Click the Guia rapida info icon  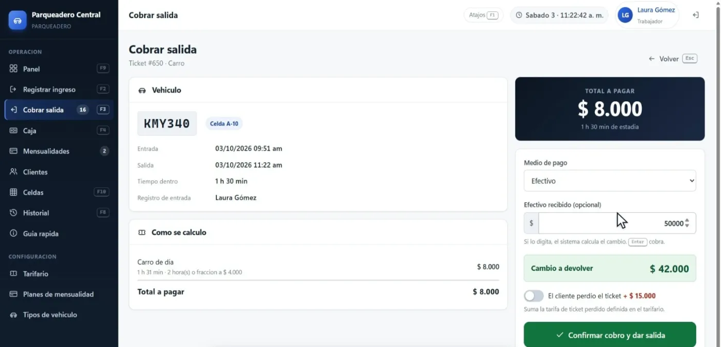13,233
